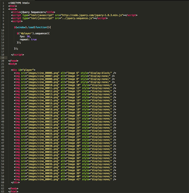The image size is (189, 193).
Task: Click the closing html tag on line 63
Action: pos(13,191)
